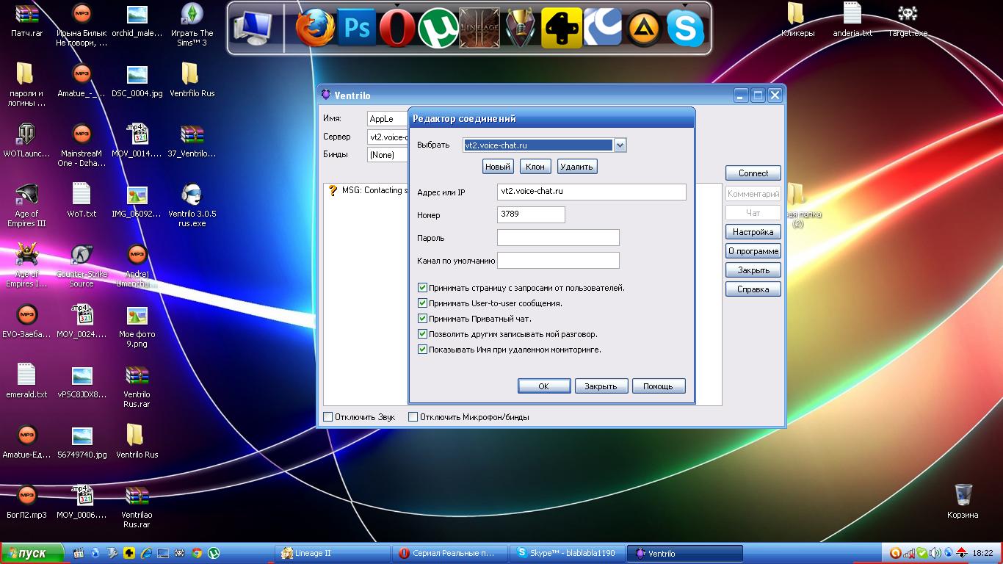Image resolution: width=1003 pixels, height=564 pixels.
Task: Launch Firefox from the top dock
Action: point(314,29)
